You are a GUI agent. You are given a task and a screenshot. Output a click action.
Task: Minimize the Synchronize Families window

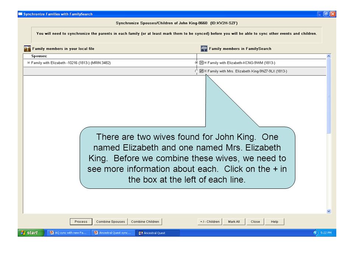pyautogui.click(x=320, y=14)
